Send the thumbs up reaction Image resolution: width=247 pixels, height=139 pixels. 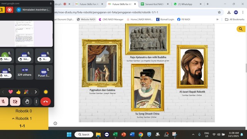18,92
